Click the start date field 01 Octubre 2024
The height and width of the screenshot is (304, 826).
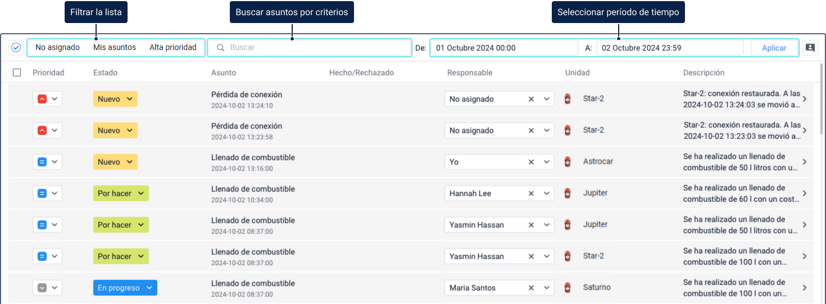pyautogui.click(x=503, y=48)
